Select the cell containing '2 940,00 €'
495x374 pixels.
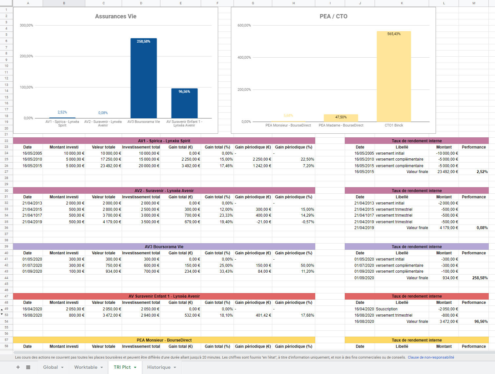pyautogui.click(x=141, y=315)
